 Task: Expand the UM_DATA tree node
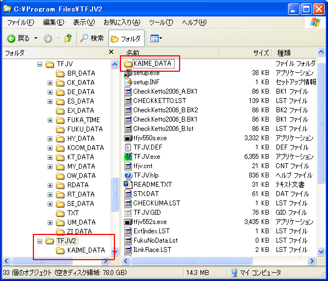(50, 222)
